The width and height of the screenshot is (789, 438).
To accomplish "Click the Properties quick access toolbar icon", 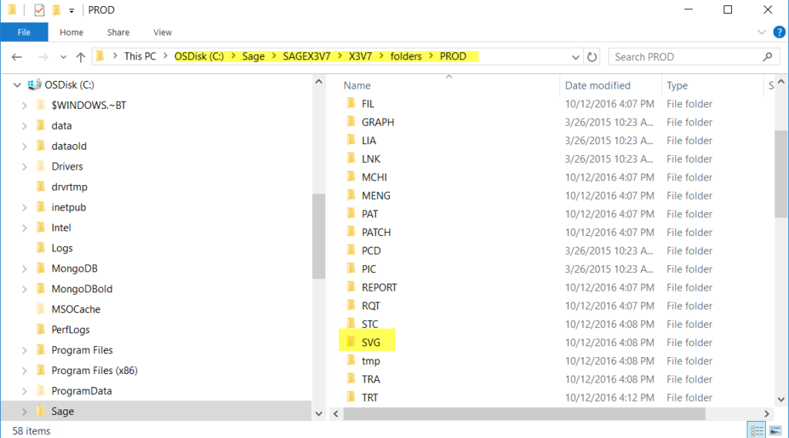I will tap(39, 10).
